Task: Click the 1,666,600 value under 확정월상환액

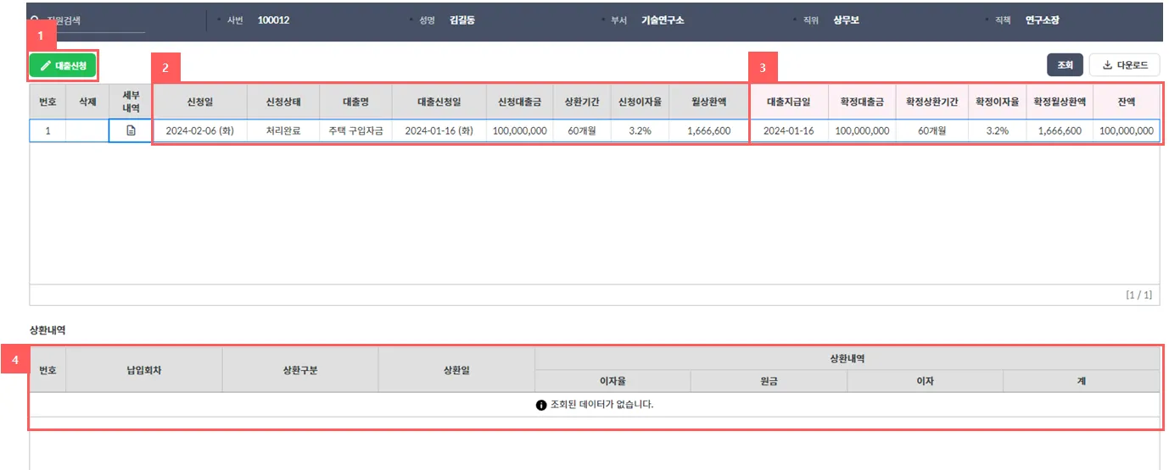Action: tap(1060, 131)
